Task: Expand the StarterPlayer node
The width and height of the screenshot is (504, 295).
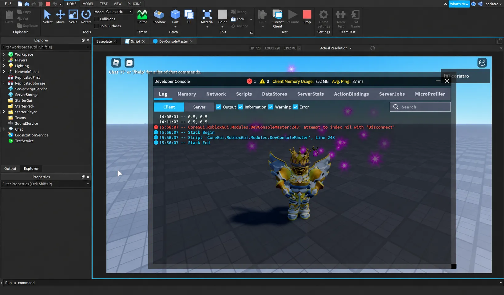Action: tap(4, 112)
